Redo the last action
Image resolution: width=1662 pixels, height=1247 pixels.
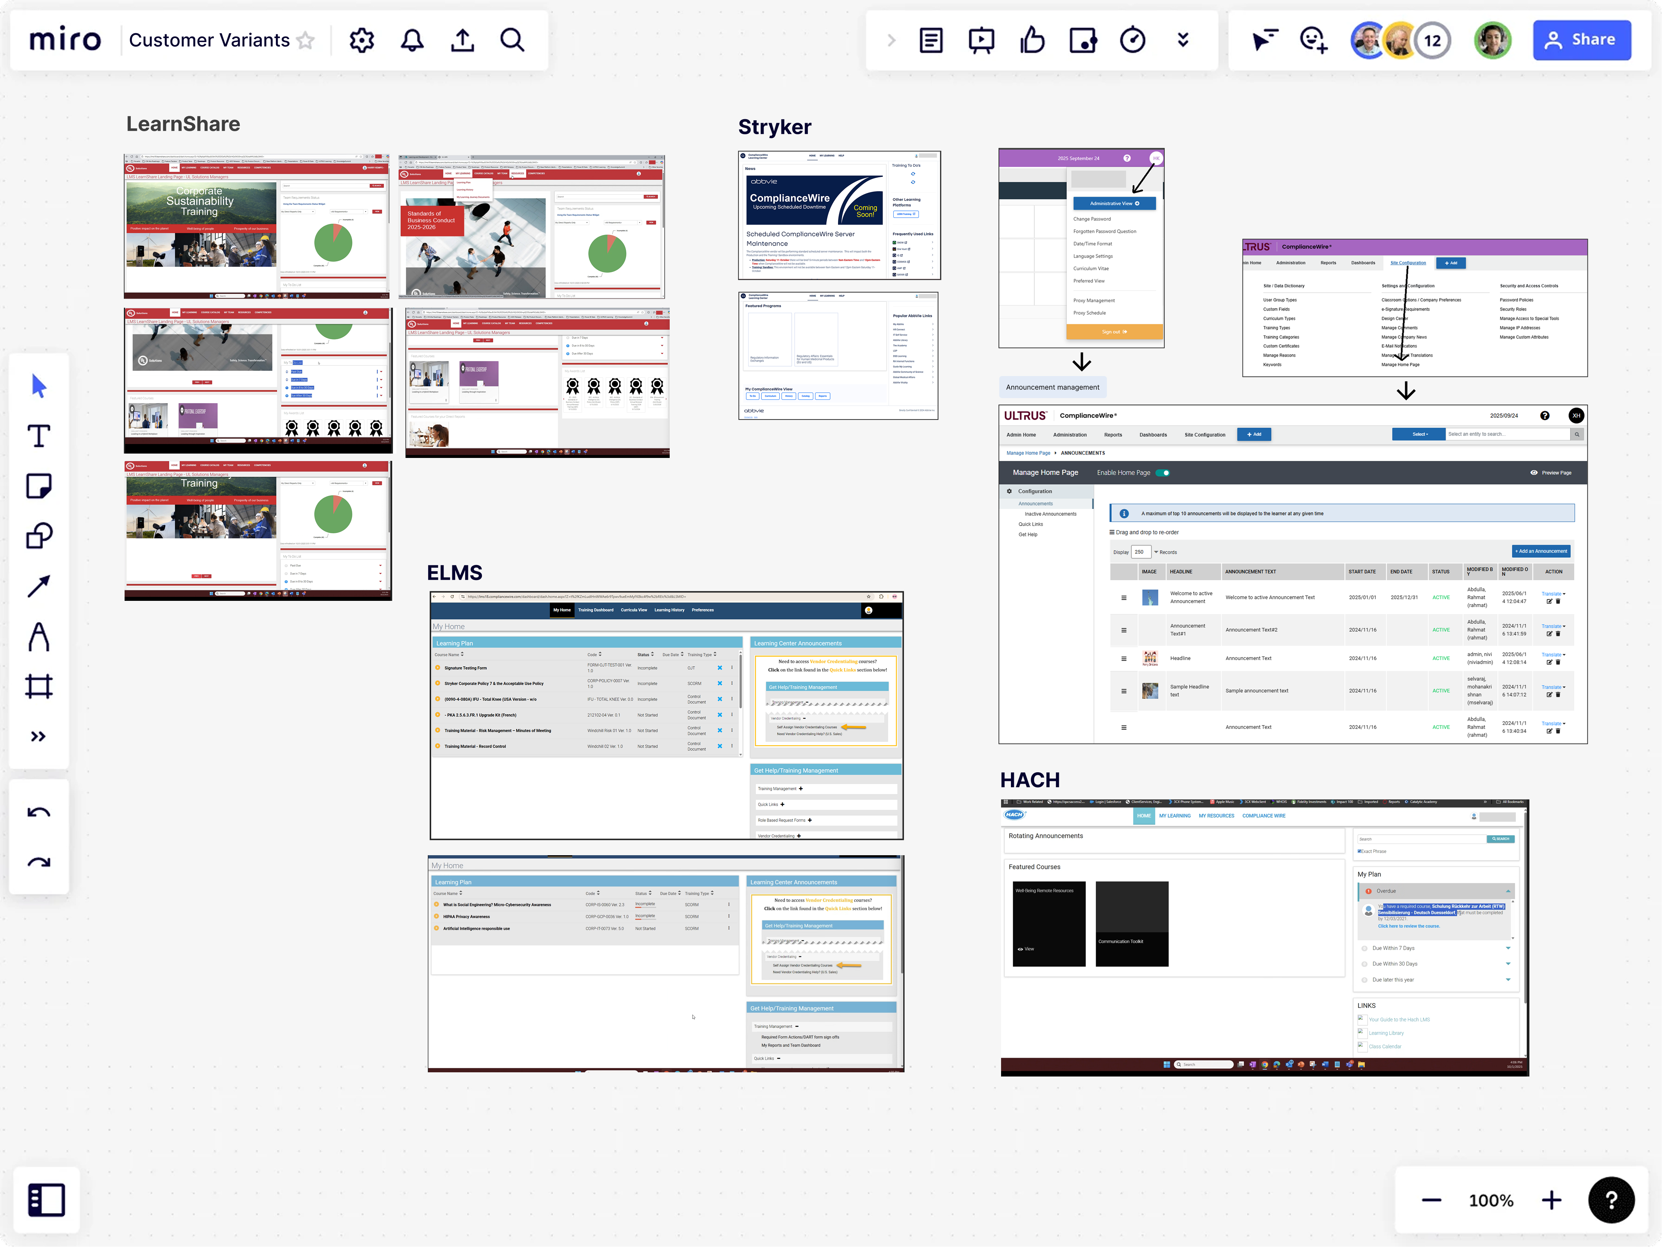pos(39,862)
